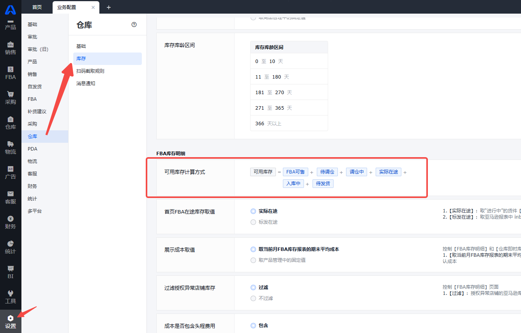Screen dimensions: 521x333
Task: Open 补货建议 in settings list
Action: [37, 112]
